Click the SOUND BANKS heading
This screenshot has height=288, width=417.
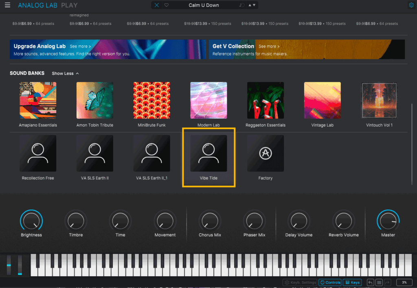pyautogui.click(x=27, y=73)
